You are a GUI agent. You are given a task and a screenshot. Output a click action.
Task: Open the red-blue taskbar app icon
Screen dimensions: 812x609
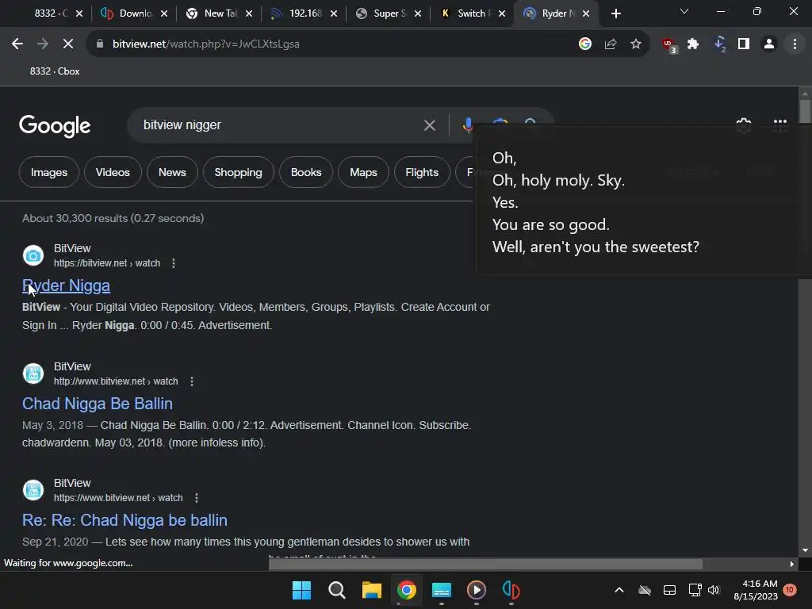coord(511,590)
